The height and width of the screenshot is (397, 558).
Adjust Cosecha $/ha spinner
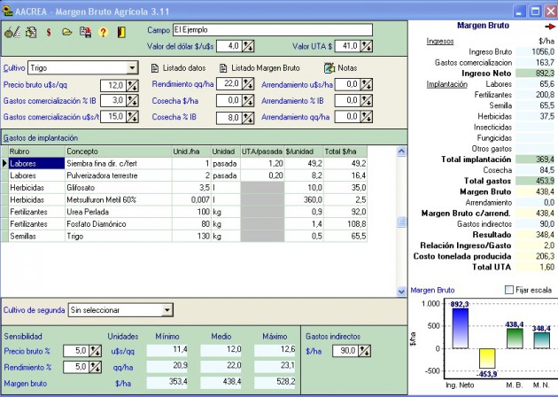pos(248,101)
